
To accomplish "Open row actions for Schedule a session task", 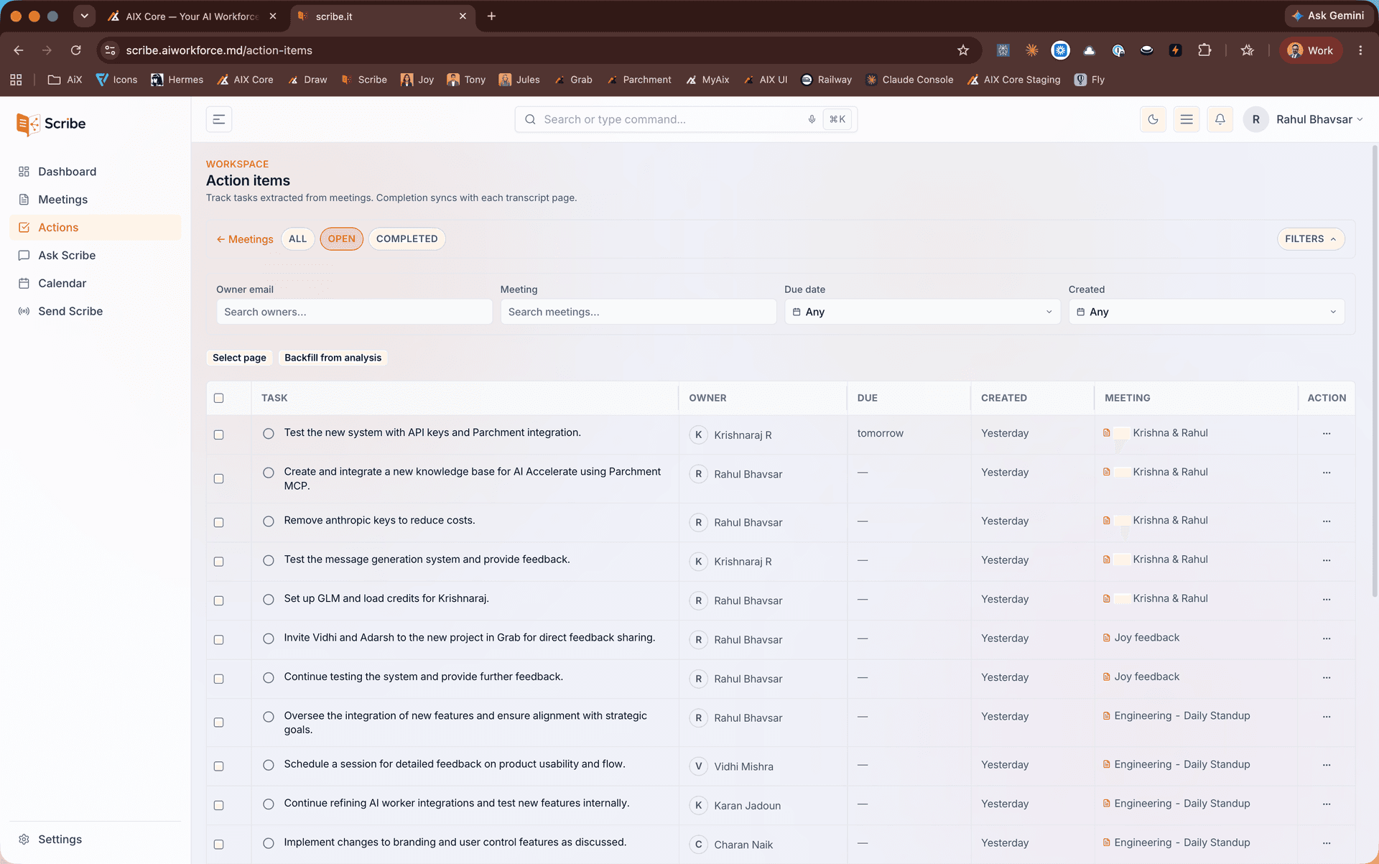I will [x=1326, y=764].
